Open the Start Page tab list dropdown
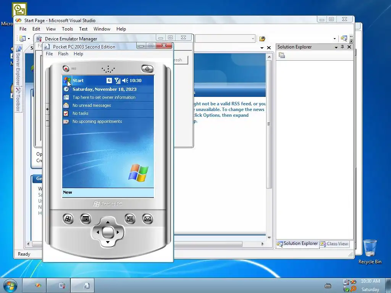This screenshot has height=293, width=391. (x=262, y=48)
